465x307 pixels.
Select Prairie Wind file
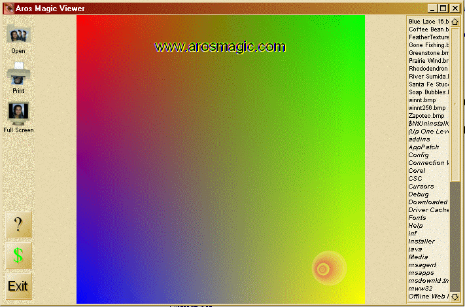click(428, 61)
